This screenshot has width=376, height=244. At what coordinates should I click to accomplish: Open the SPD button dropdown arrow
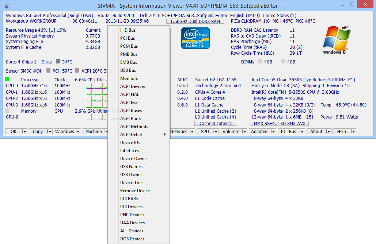[x=216, y=131]
